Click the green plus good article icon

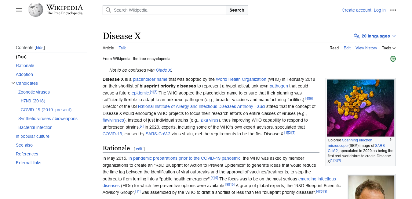[x=393, y=59]
